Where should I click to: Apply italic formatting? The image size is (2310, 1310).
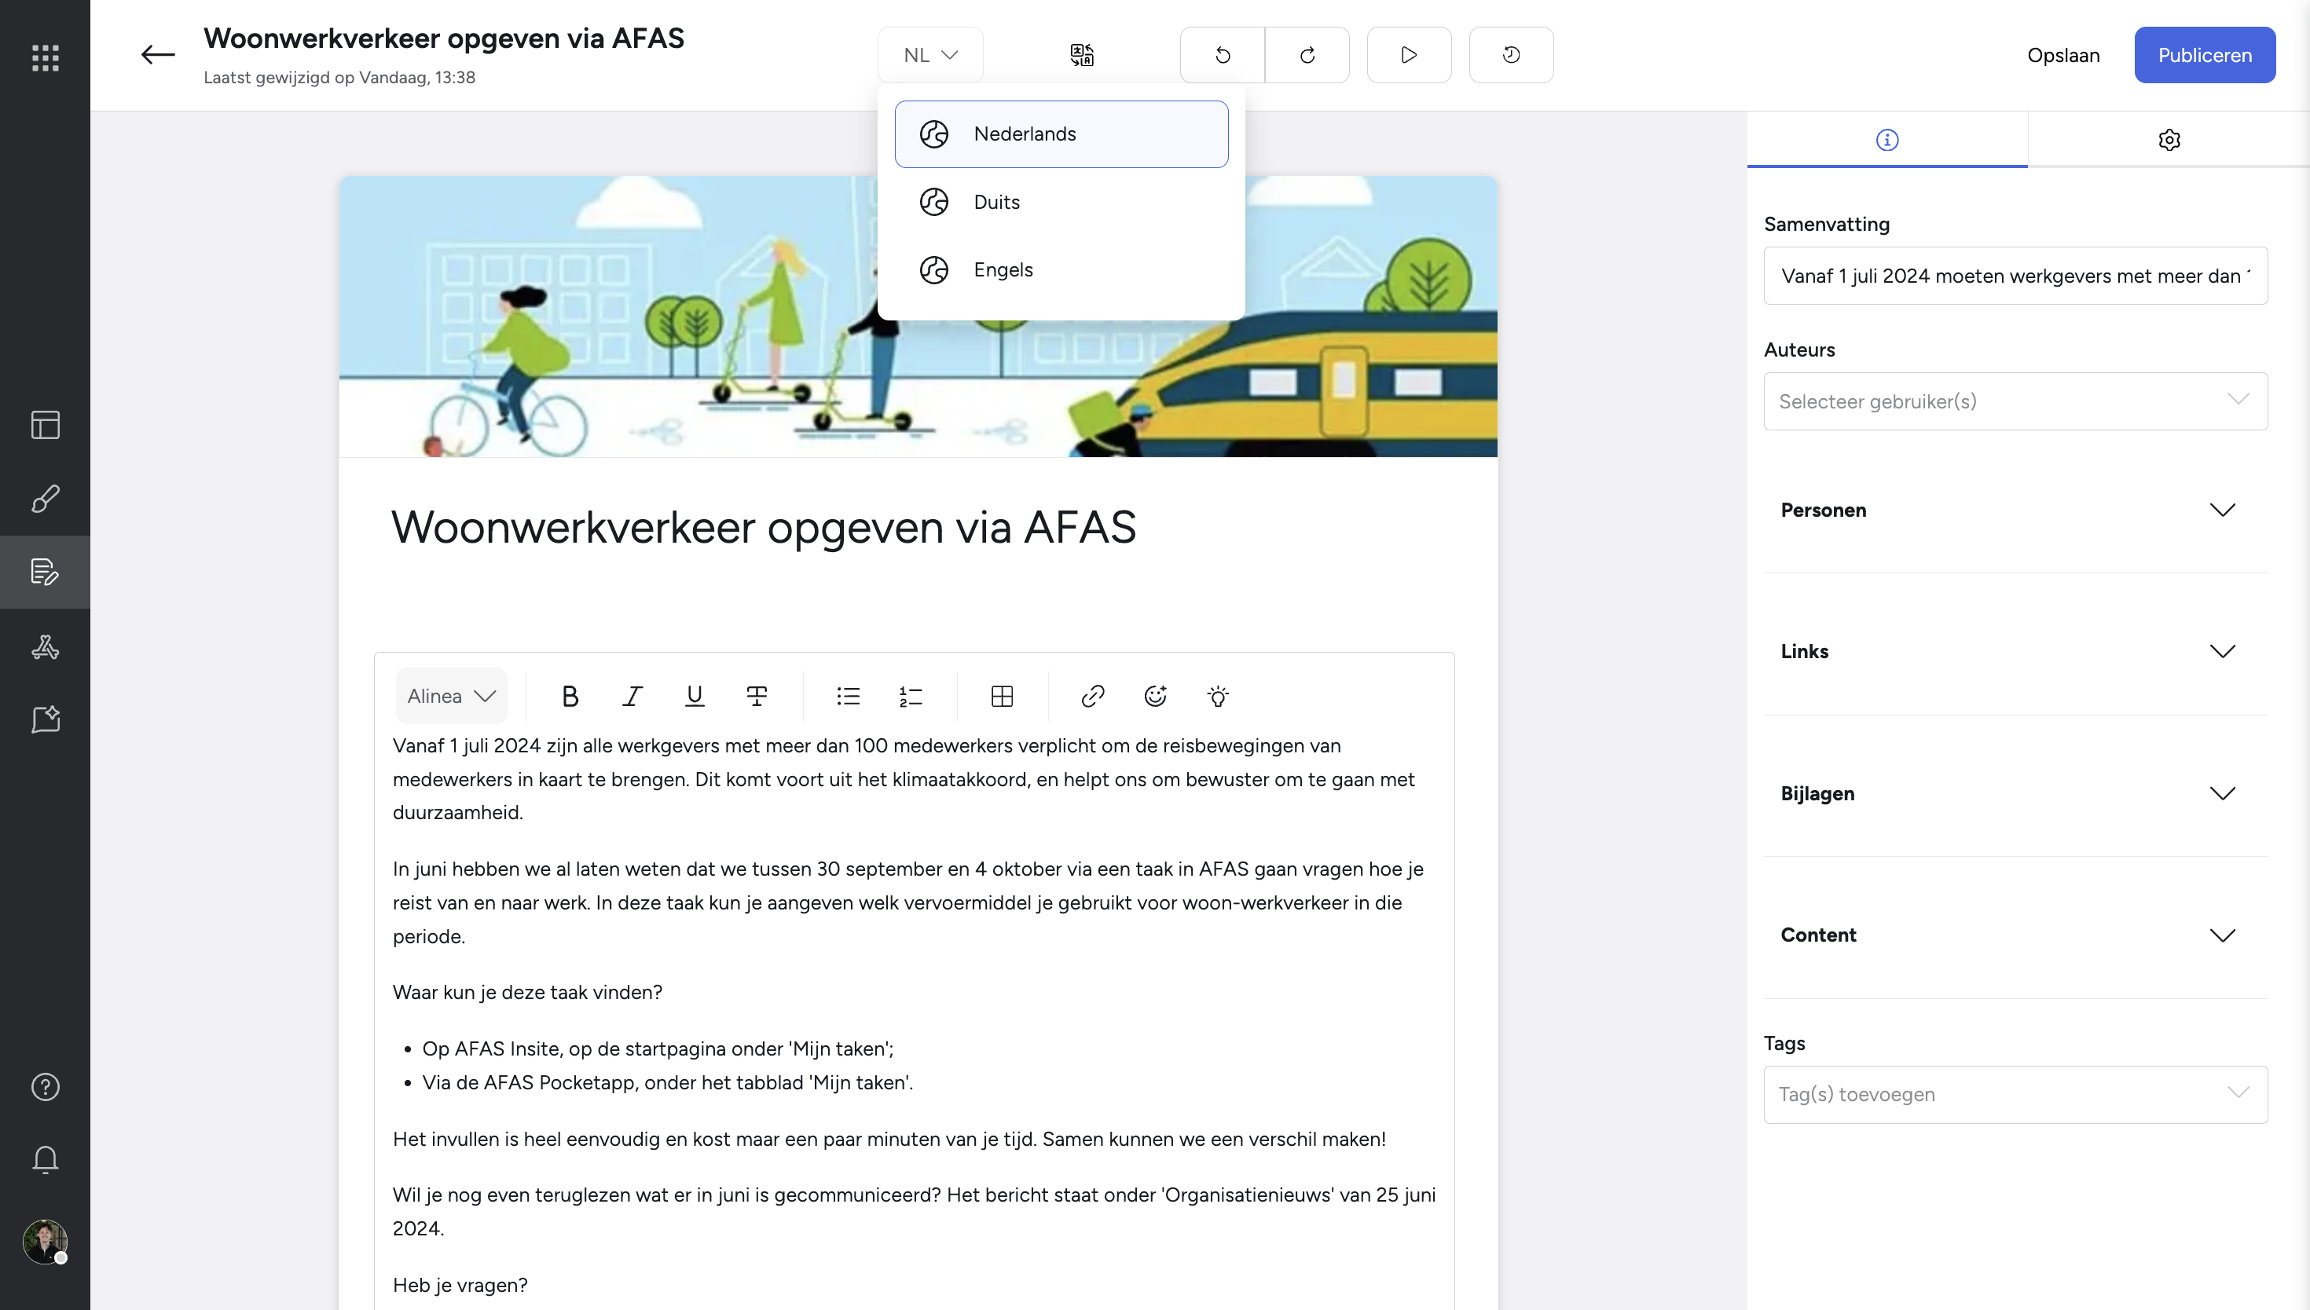pos(632,696)
